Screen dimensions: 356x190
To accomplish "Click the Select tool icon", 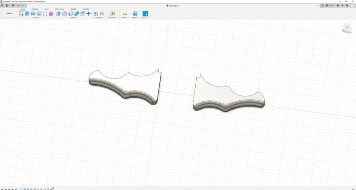I will [145, 14].
